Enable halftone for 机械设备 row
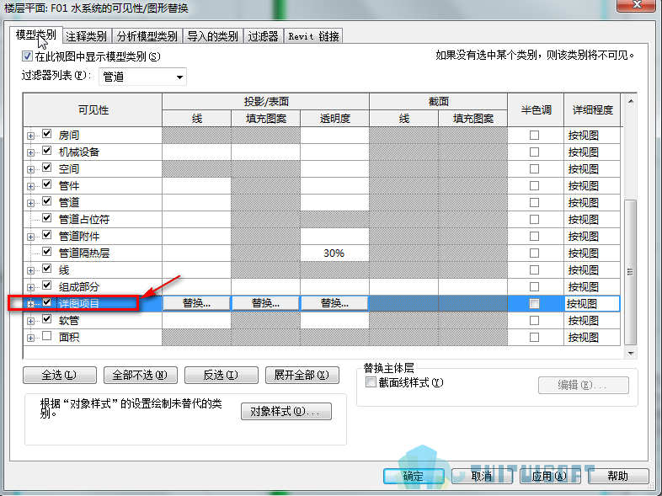Viewport: 662px width, 496px height. point(535,152)
